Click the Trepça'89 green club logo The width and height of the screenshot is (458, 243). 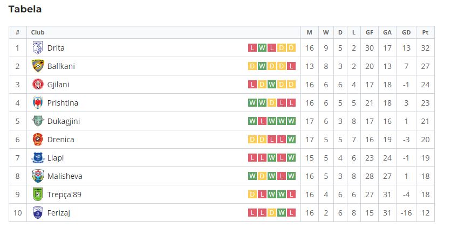coord(38,195)
